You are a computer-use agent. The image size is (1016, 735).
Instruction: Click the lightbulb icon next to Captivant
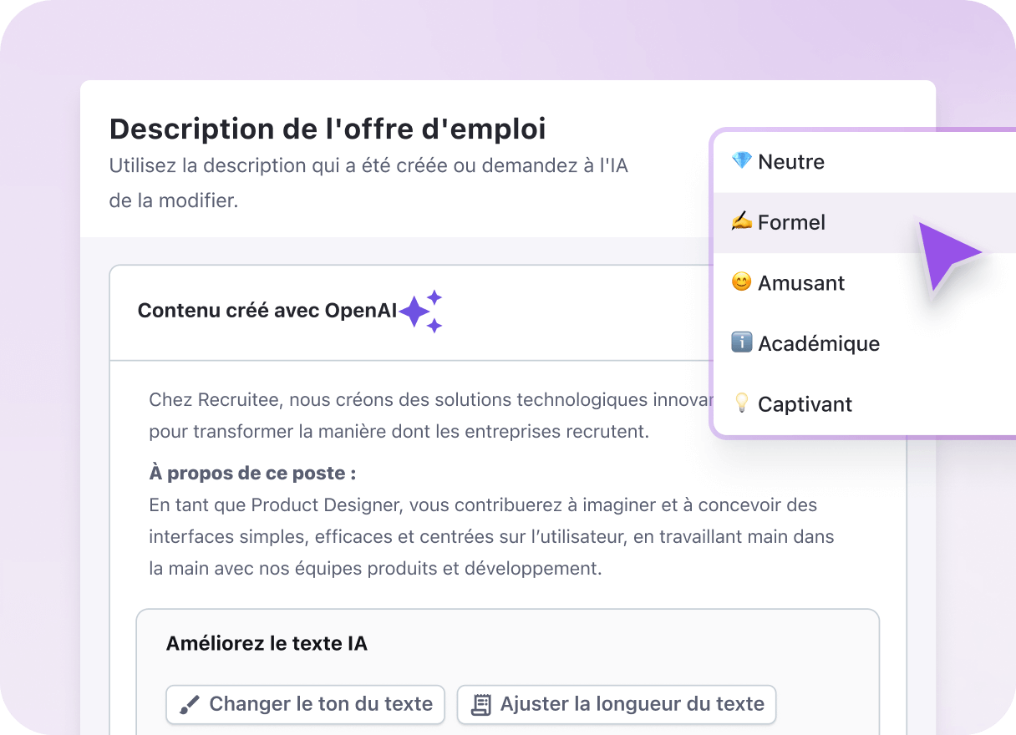[x=743, y=403]
